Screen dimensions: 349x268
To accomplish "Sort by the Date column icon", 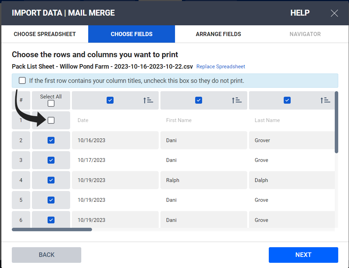I will [x=148, y=100].
